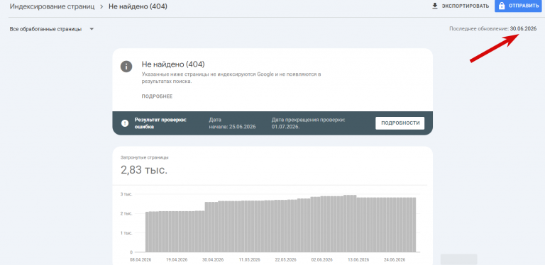Open validation ПОДРОБНОСТИ button
The height and width of the screenshot is (265, 545).
pos(400,123)
